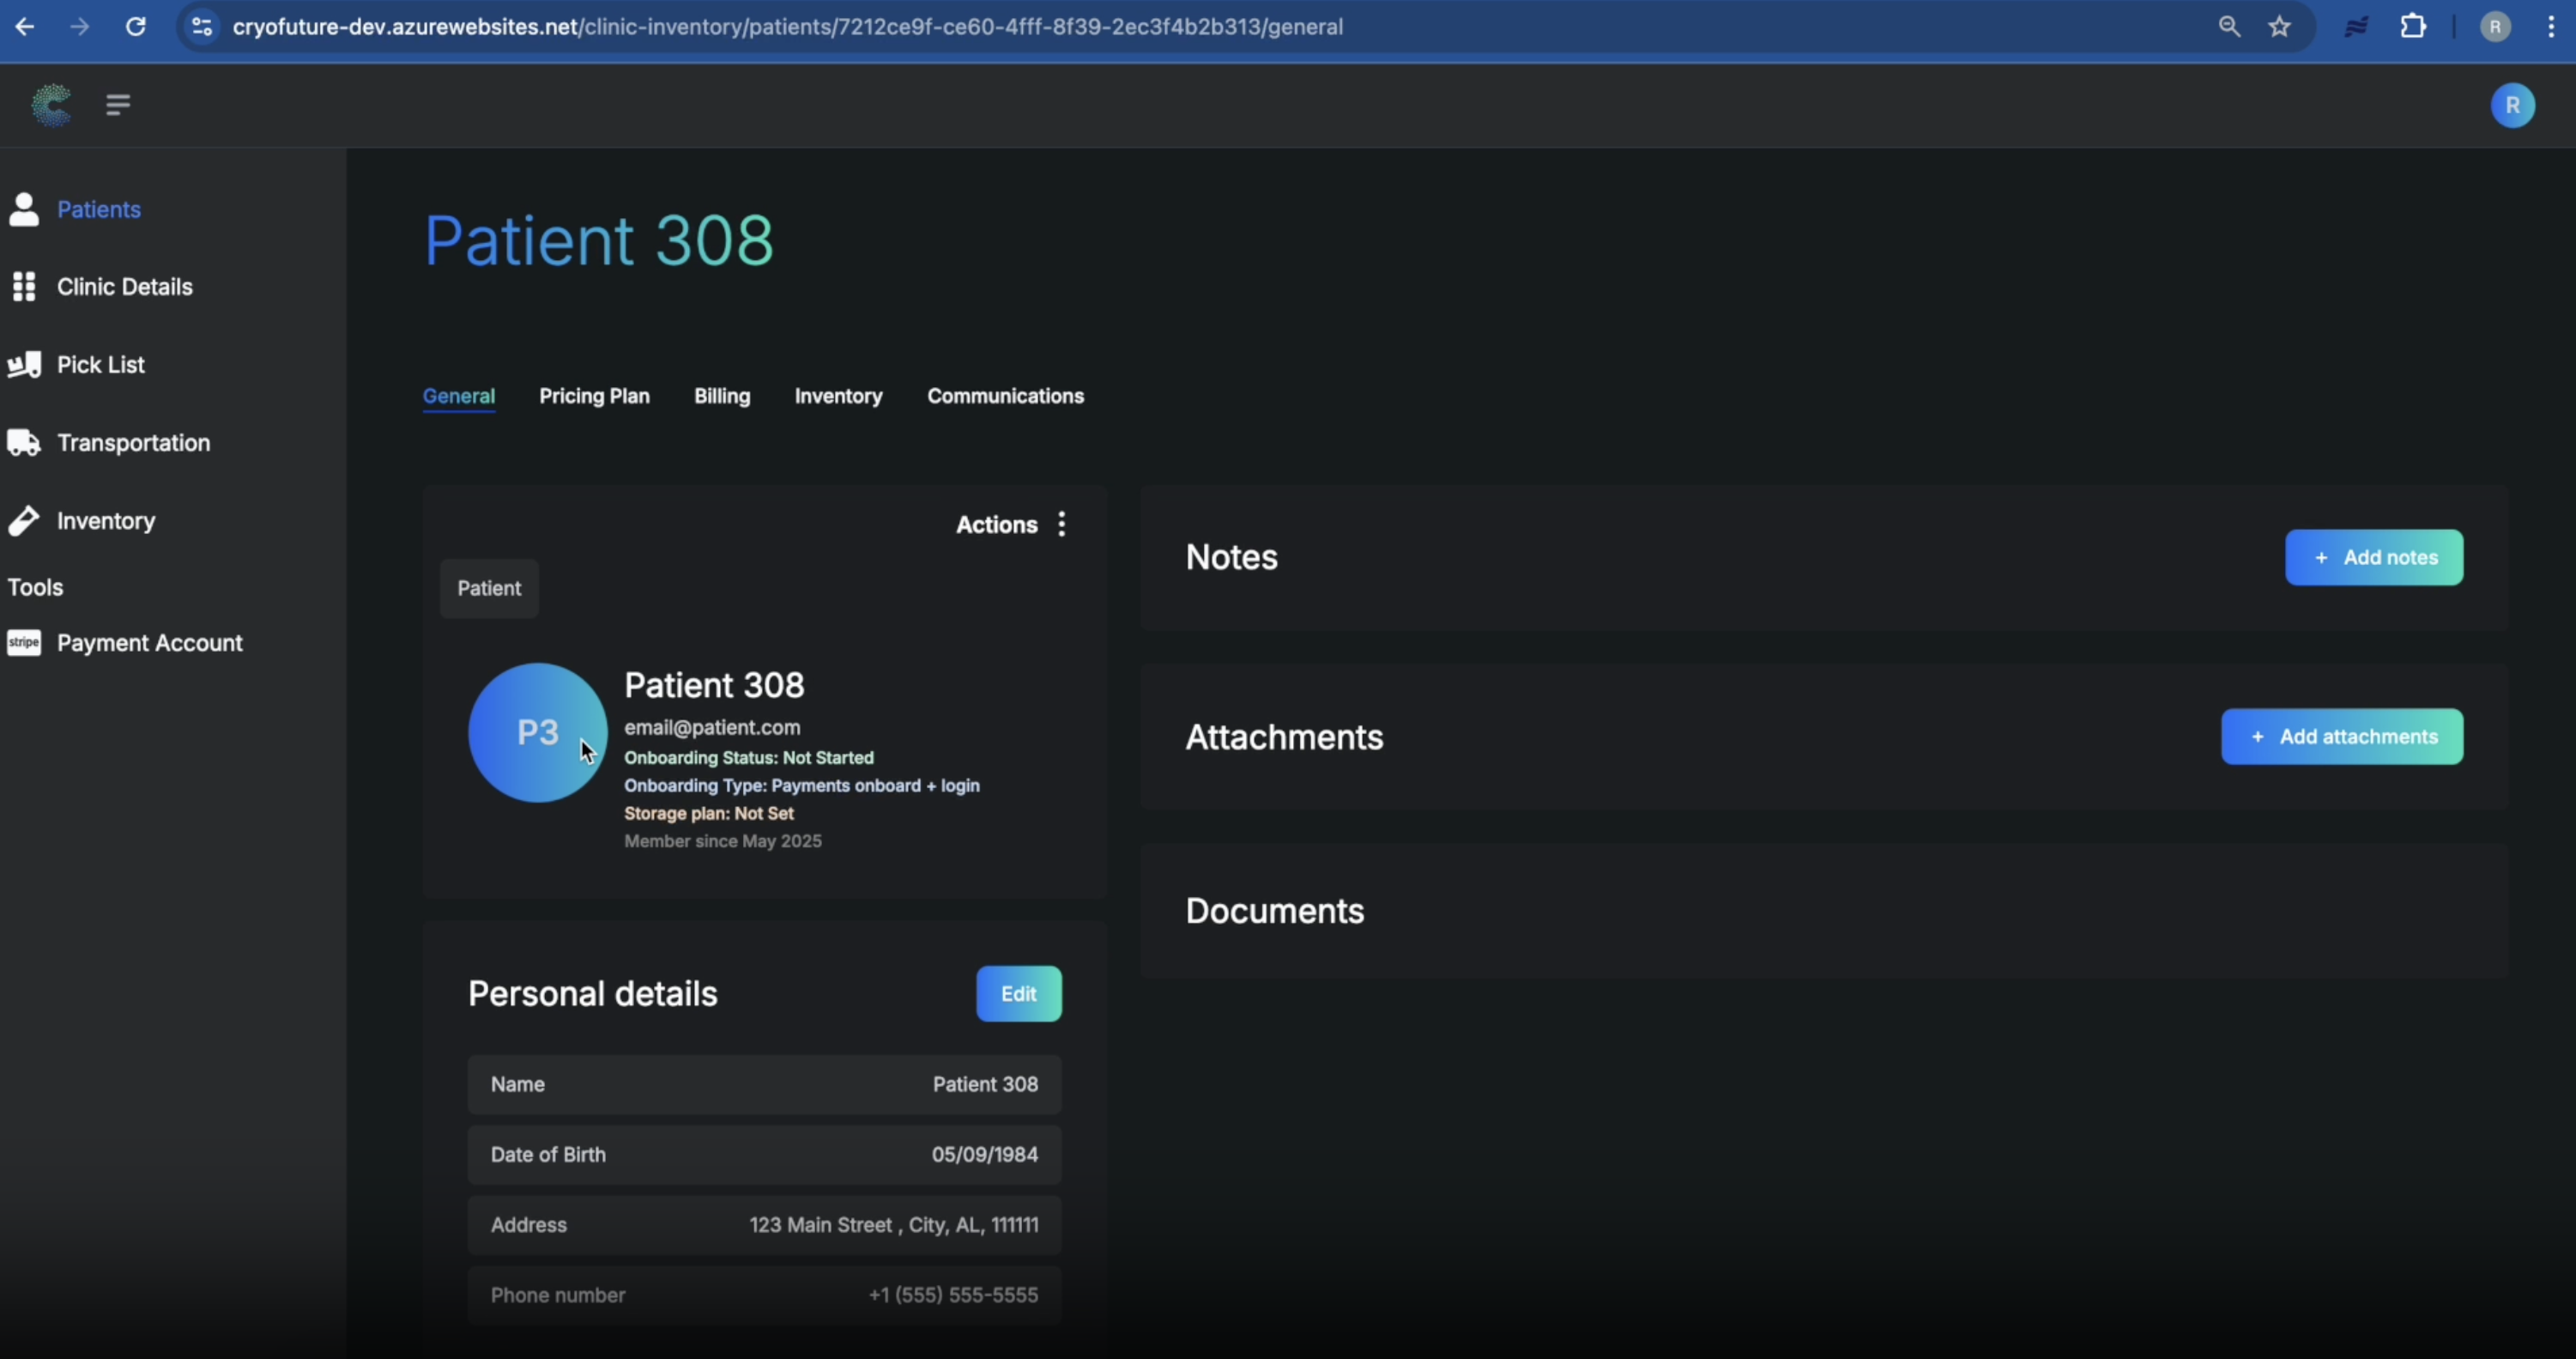Image resolution: width=2576 pixels, height=1359 pixels.
Task: Click Add notes in the Notes section
Action: (2375, 557)
